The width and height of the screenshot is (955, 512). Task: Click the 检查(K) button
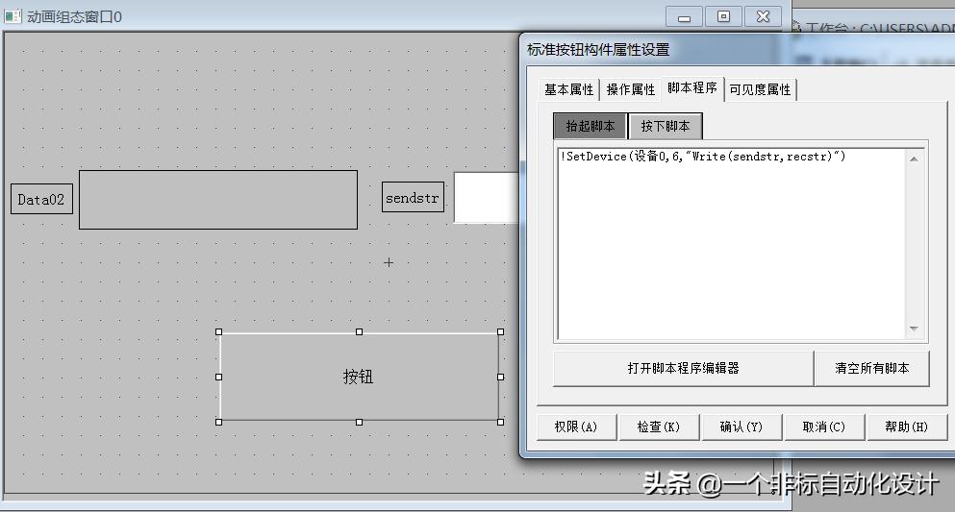(x=659, y=427)
